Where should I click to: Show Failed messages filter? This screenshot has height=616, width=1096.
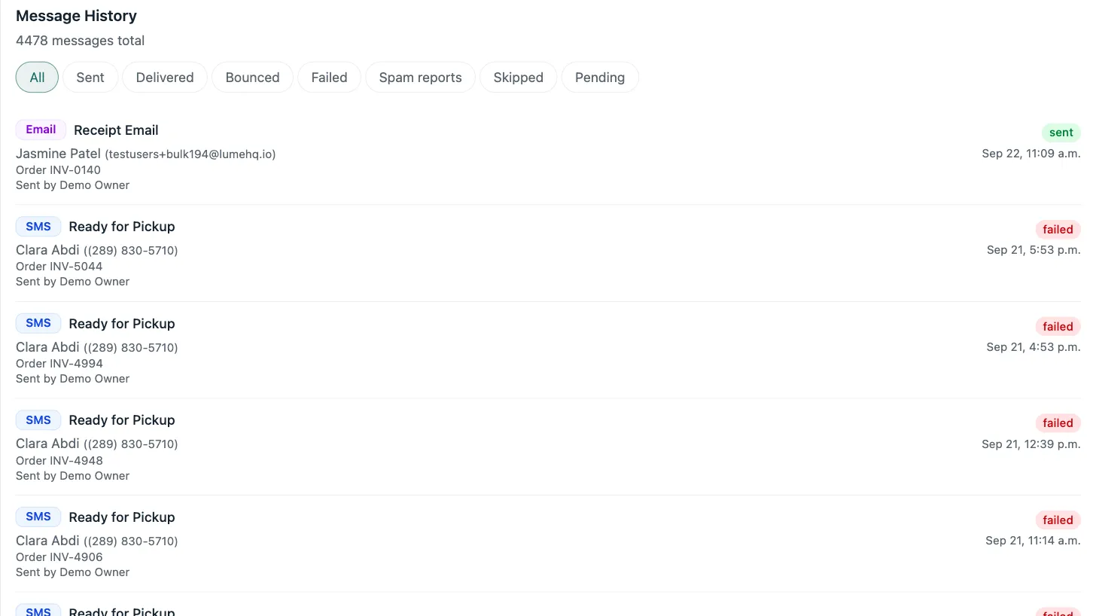pos(329,78)
